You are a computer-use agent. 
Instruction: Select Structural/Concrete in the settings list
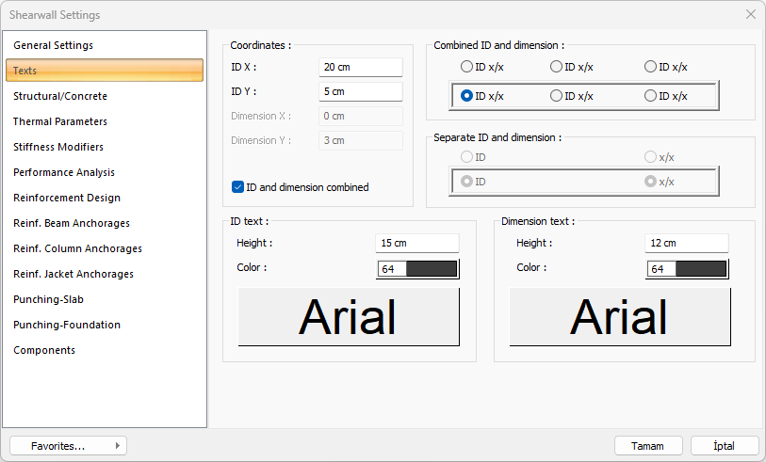[x=60, y=96]
